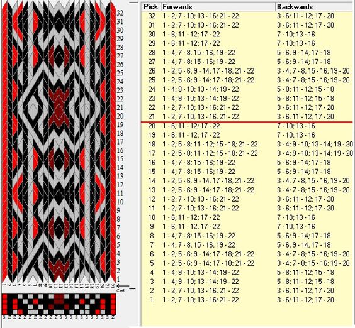Click backwards entry for pick 24

pos(305,89)
